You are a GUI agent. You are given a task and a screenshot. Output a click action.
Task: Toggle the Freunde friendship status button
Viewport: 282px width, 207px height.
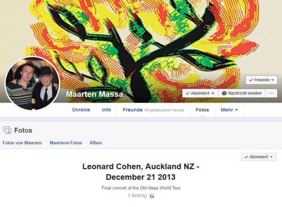click(x=262, y=80)
